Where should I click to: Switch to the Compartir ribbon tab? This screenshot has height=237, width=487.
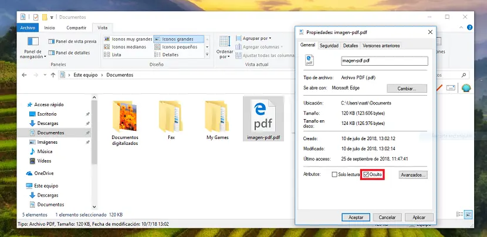click(76, 28)
